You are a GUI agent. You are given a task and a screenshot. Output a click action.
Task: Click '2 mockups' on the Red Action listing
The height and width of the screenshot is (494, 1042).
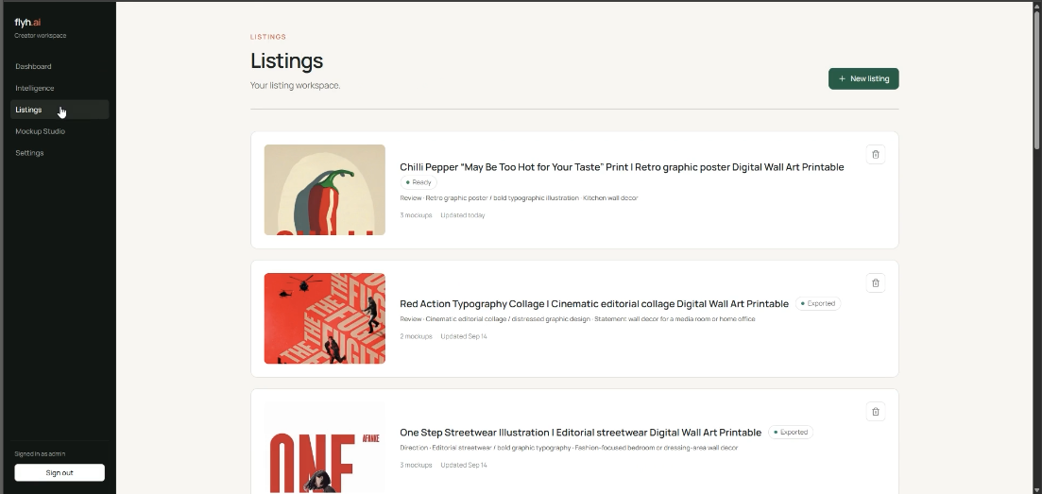(x=416, y=336)
